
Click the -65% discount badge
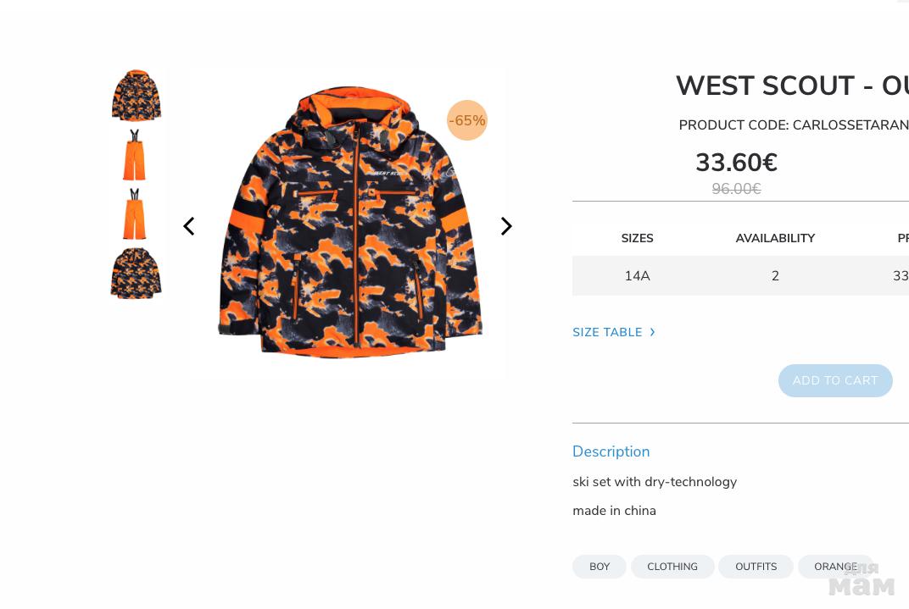467,120
